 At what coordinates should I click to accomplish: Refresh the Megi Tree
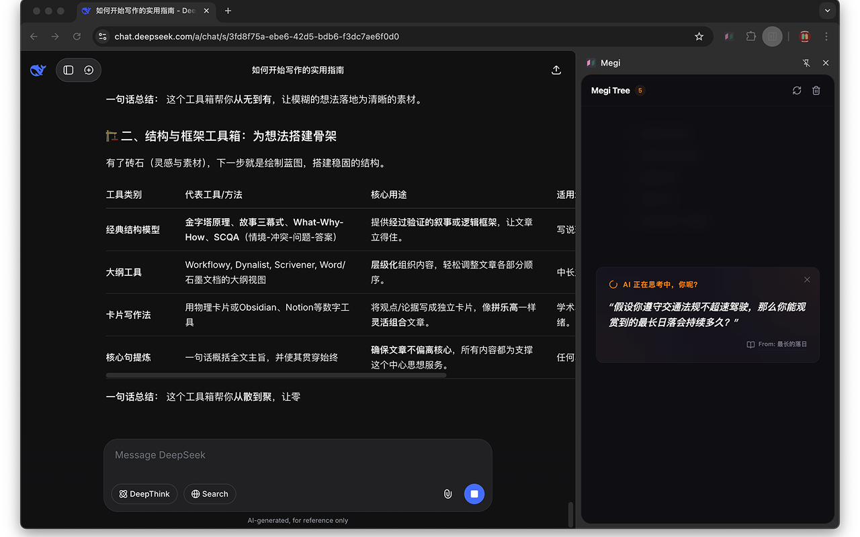point(797,91)
